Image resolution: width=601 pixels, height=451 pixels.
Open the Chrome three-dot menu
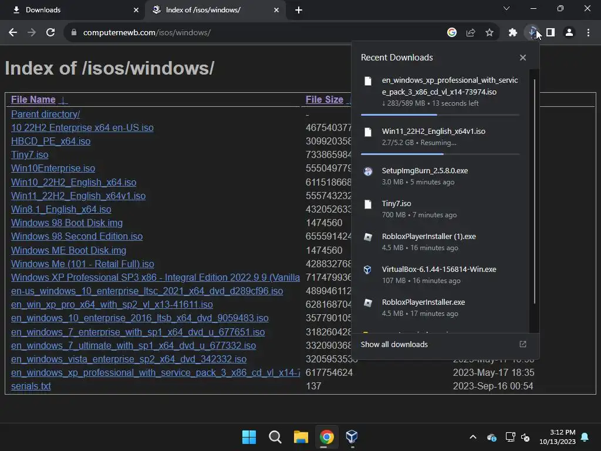coord(588,33)
